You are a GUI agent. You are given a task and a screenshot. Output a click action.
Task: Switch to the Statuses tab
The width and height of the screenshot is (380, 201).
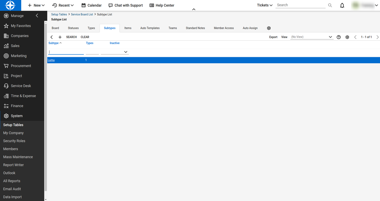(73, 28)
